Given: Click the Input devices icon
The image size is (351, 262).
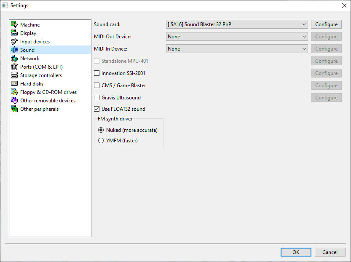Looking at the screenshot, I should pos(14,42).
